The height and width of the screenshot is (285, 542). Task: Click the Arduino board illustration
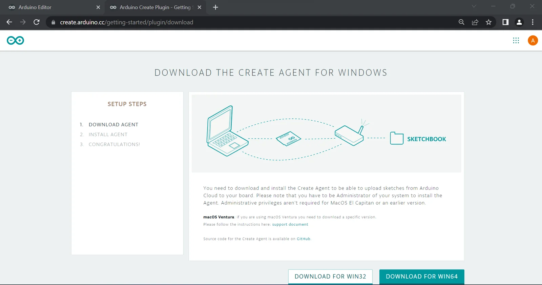[289, 139]
